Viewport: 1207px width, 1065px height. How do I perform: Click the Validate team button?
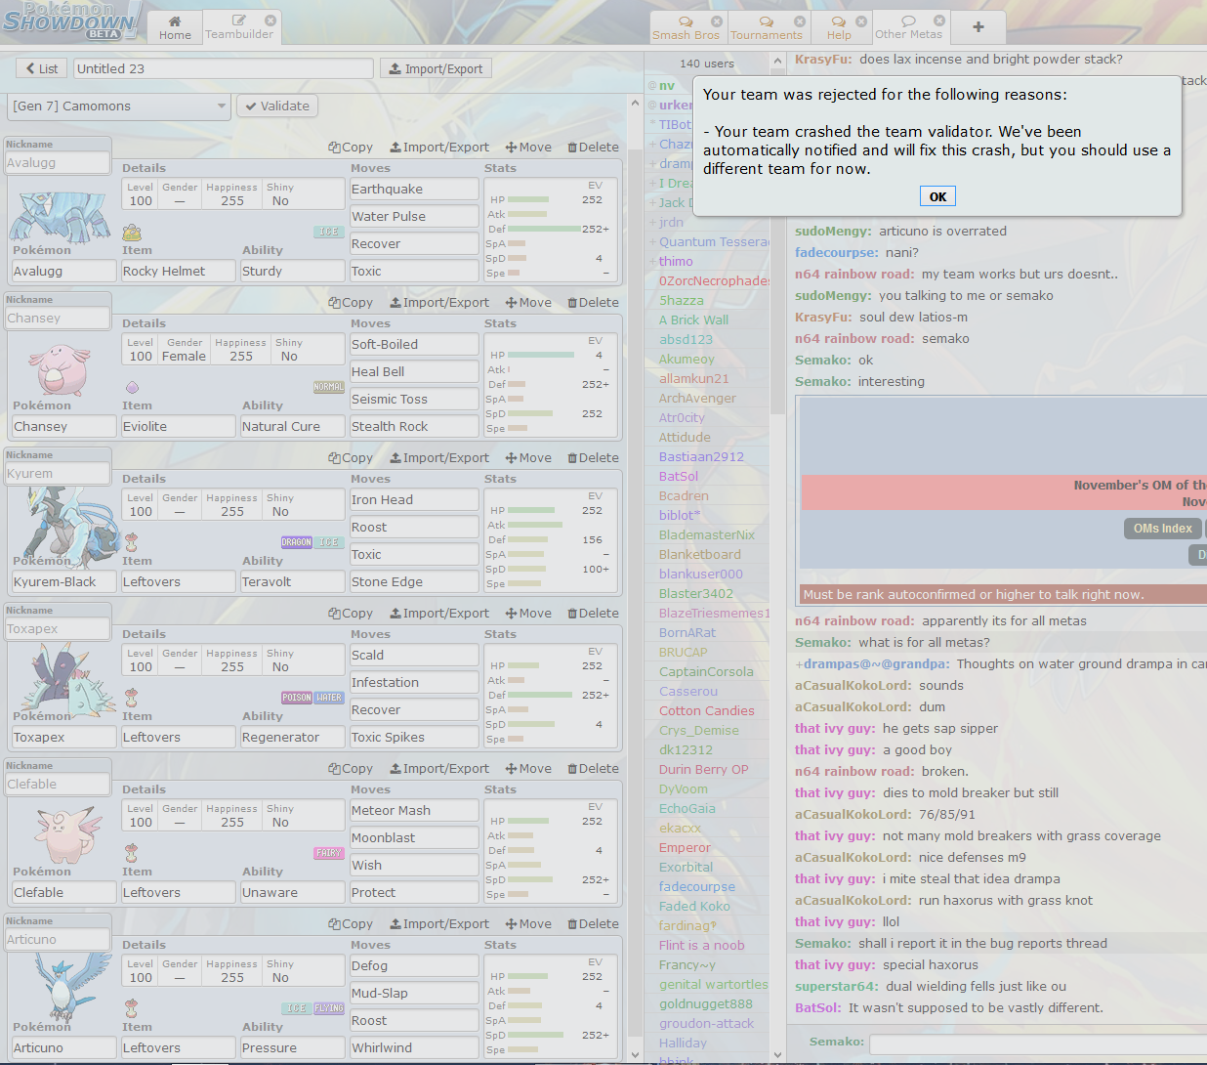click(x=276, y=106)
